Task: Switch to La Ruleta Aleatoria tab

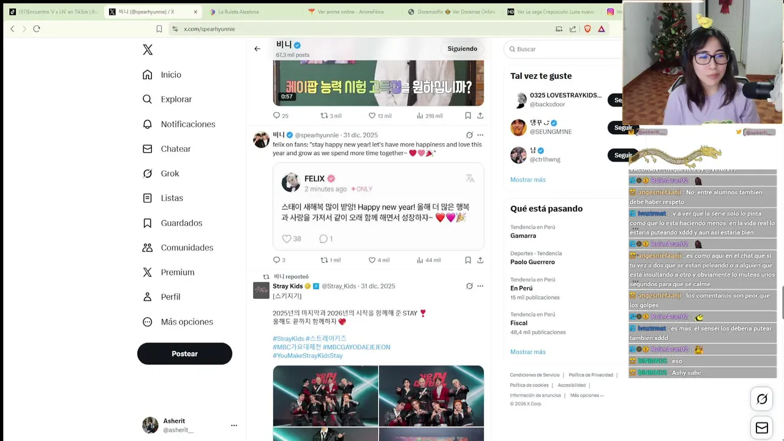Action: tap(238, 12)
